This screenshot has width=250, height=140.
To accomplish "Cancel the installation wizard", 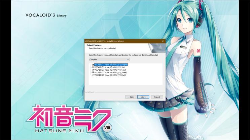I will (x=157, y=97).
